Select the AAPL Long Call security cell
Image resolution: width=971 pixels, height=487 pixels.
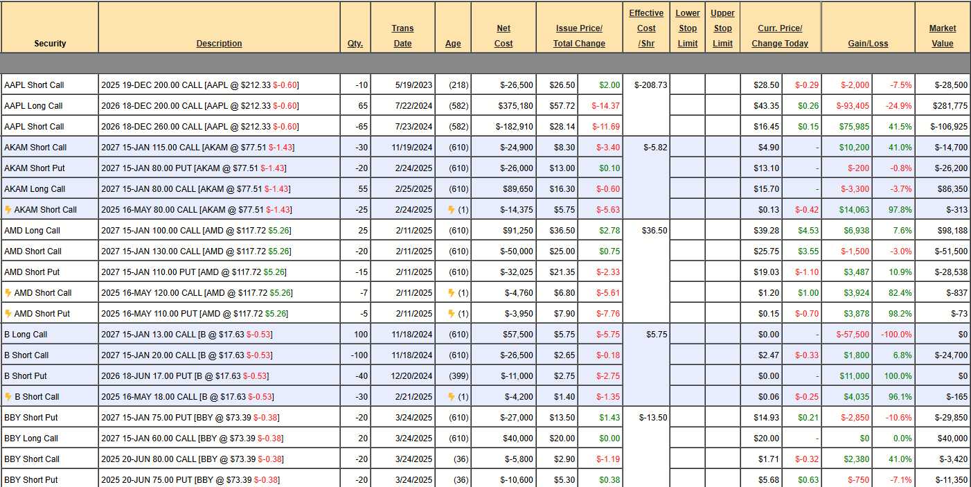33,105
